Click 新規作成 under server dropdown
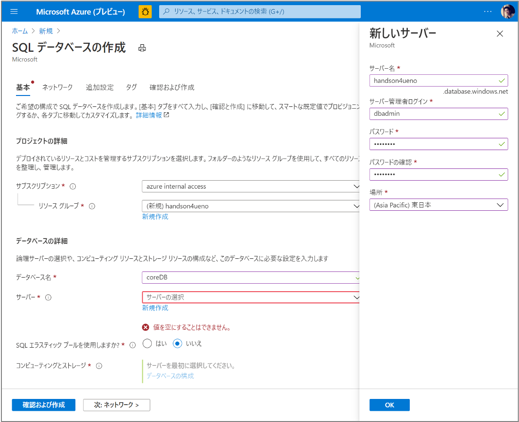Image resolution: width=519 pixels, height=422 pixels. click(x=155, y=308)
